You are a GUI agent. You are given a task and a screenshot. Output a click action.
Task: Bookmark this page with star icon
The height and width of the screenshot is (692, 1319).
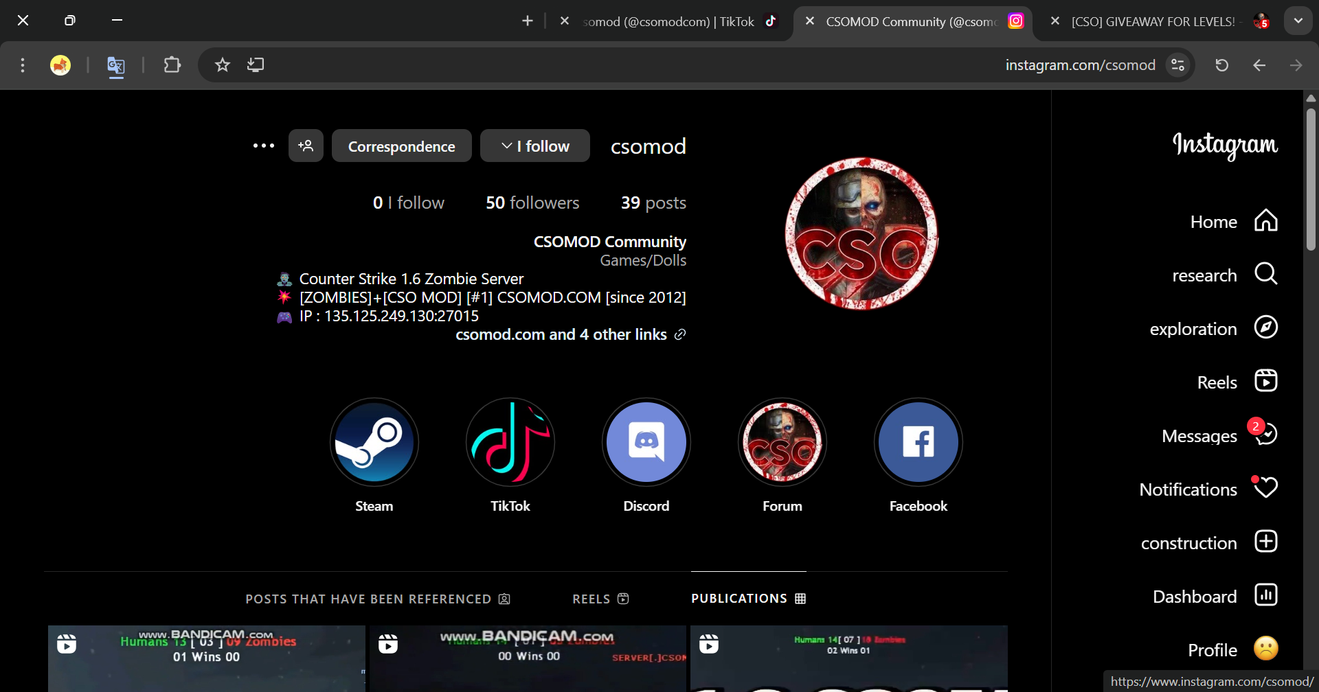(x=222, y=65)
